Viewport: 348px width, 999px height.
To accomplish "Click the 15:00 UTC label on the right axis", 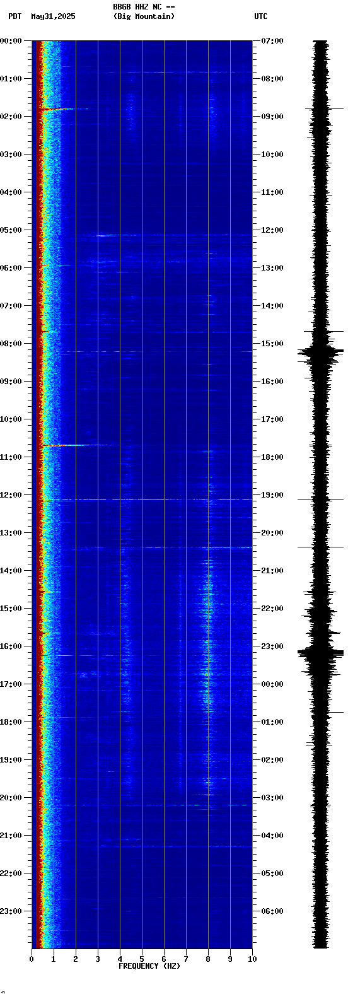I will (x=272, y=344).
